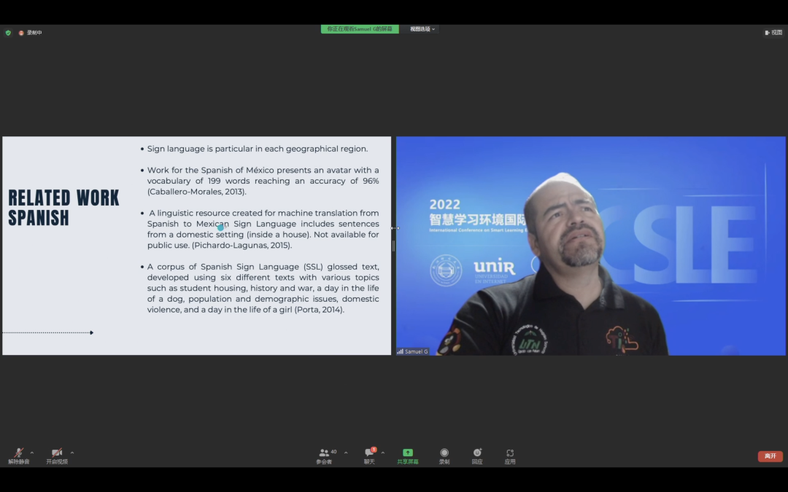The height and width of the screenshot is (492, 788).
Task: Open the reactions emoji icon
Action: (x=477, y=453)
